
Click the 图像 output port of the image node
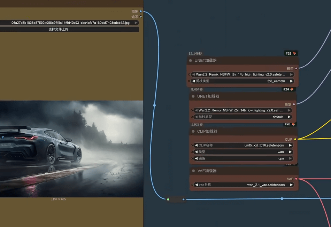[141, 11]
